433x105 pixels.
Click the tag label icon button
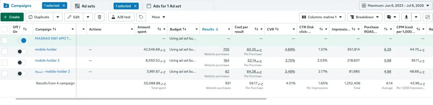(x=141, y=17)
